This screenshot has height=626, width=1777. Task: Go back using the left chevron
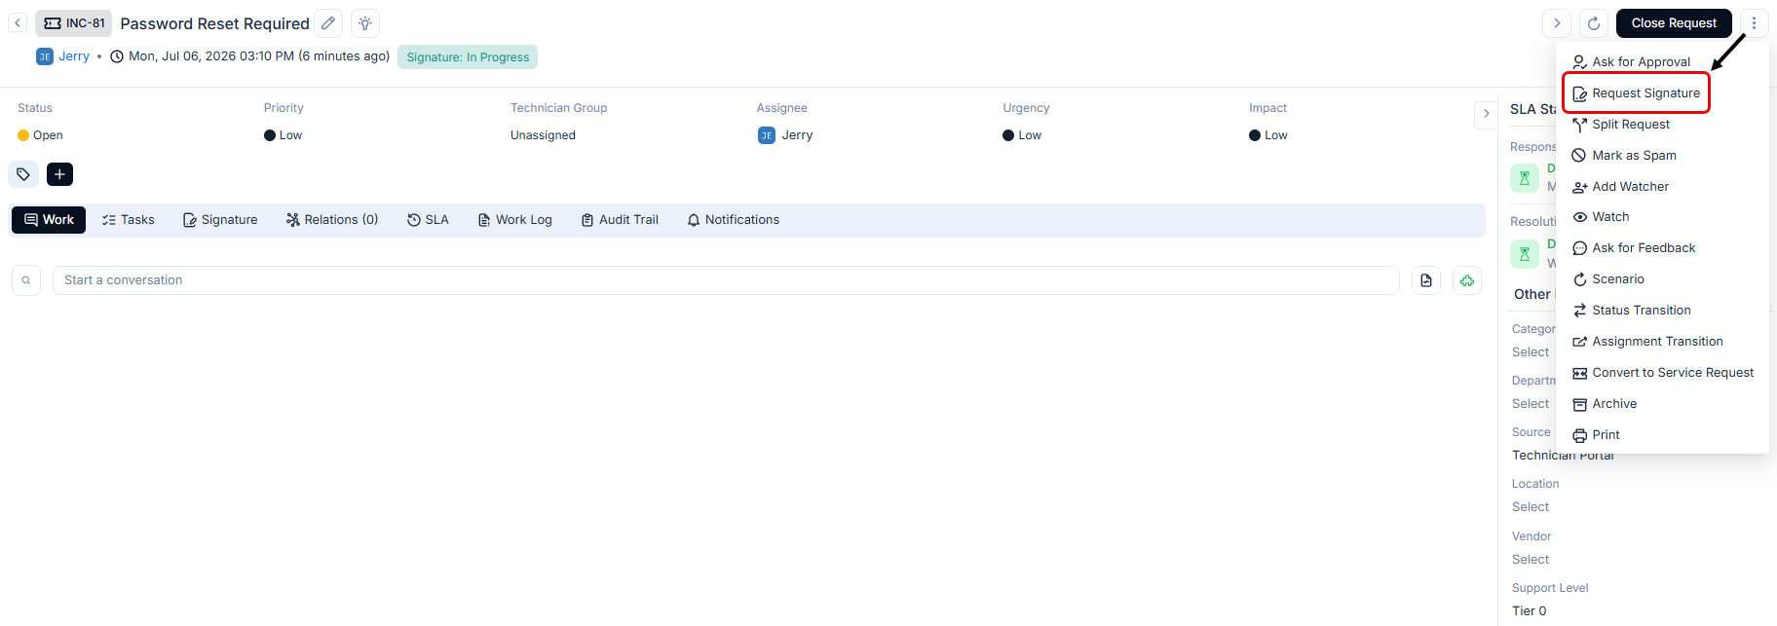point(18,23)
